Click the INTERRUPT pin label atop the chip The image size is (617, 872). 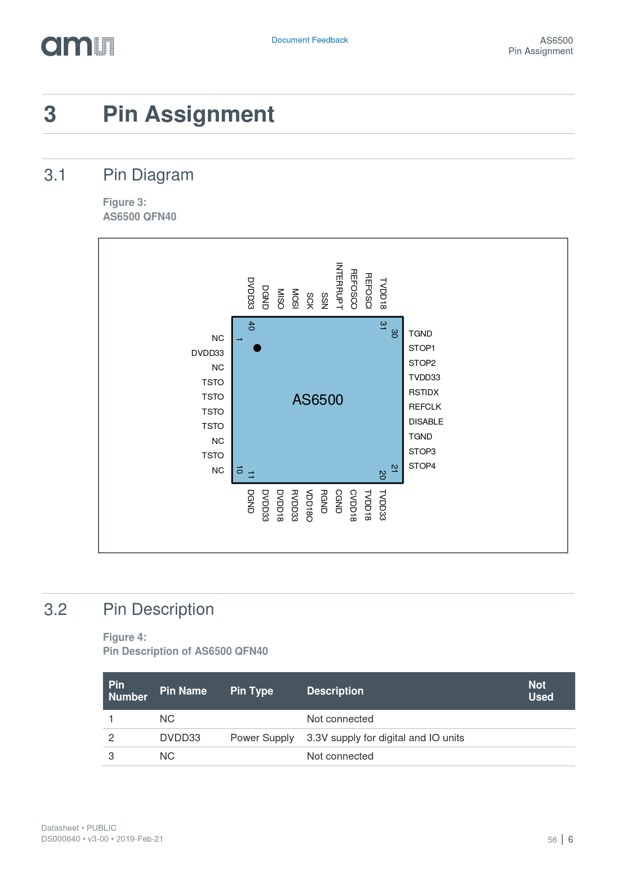(339, 286)
